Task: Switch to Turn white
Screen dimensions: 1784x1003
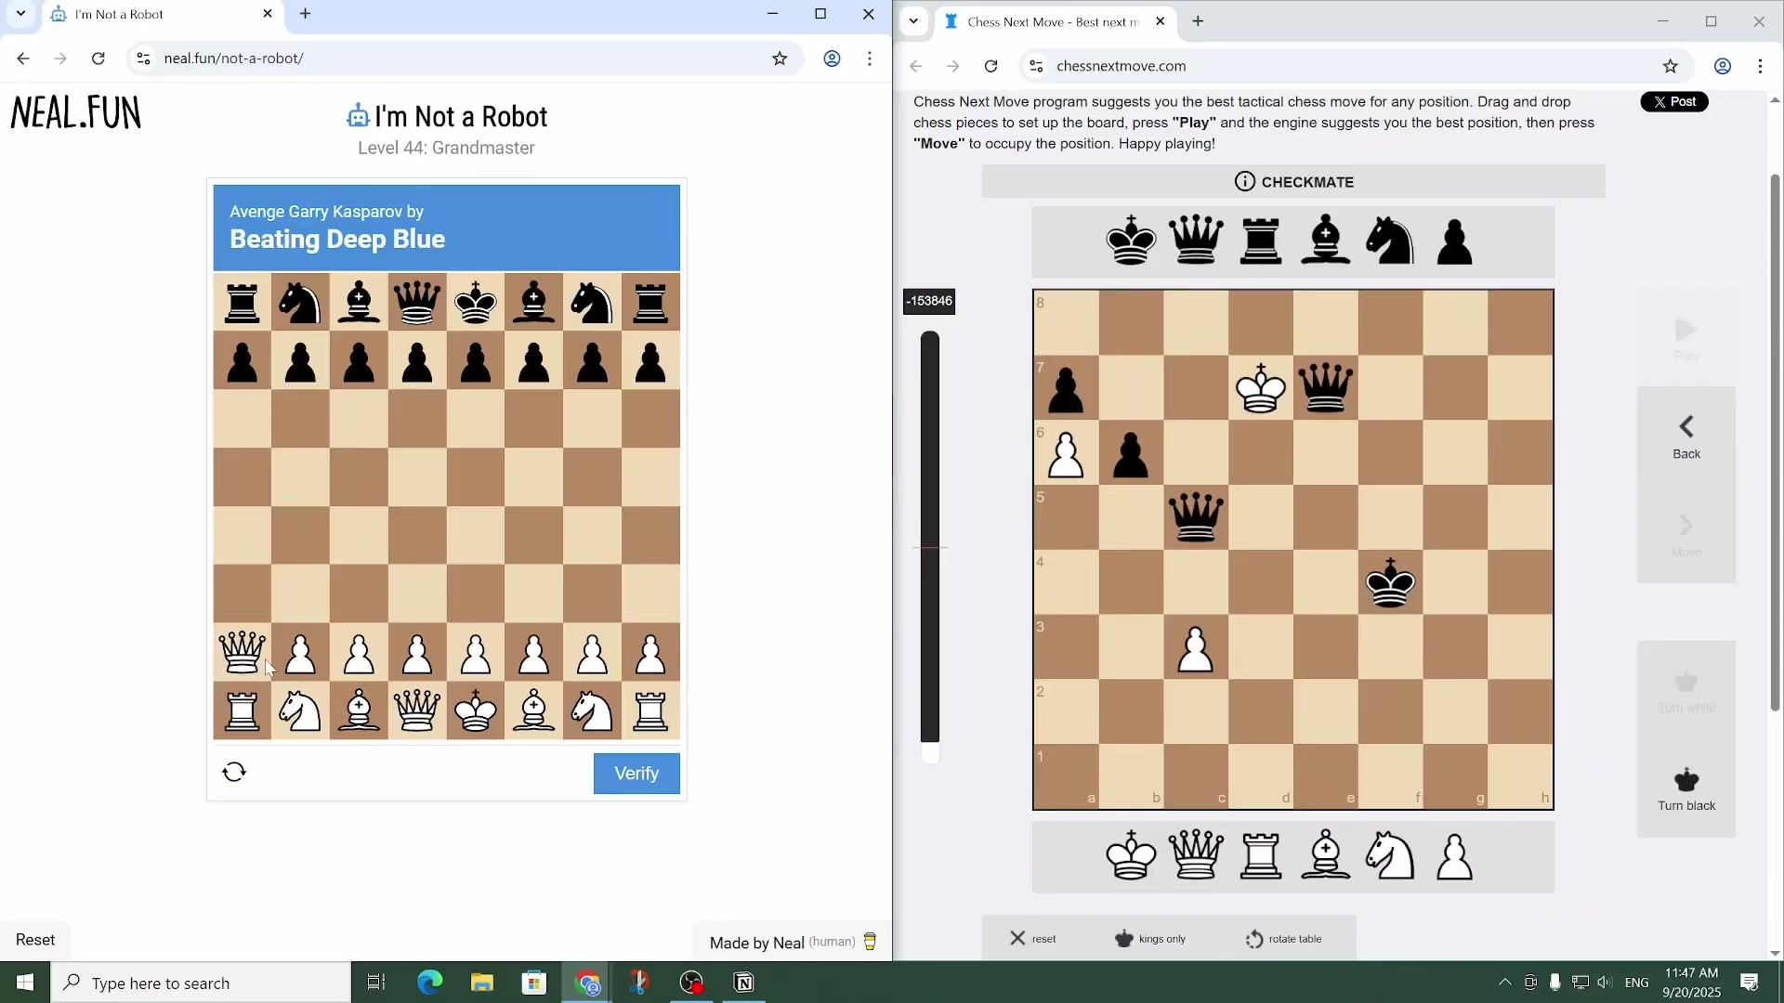Action: (x=1686, y=691)
